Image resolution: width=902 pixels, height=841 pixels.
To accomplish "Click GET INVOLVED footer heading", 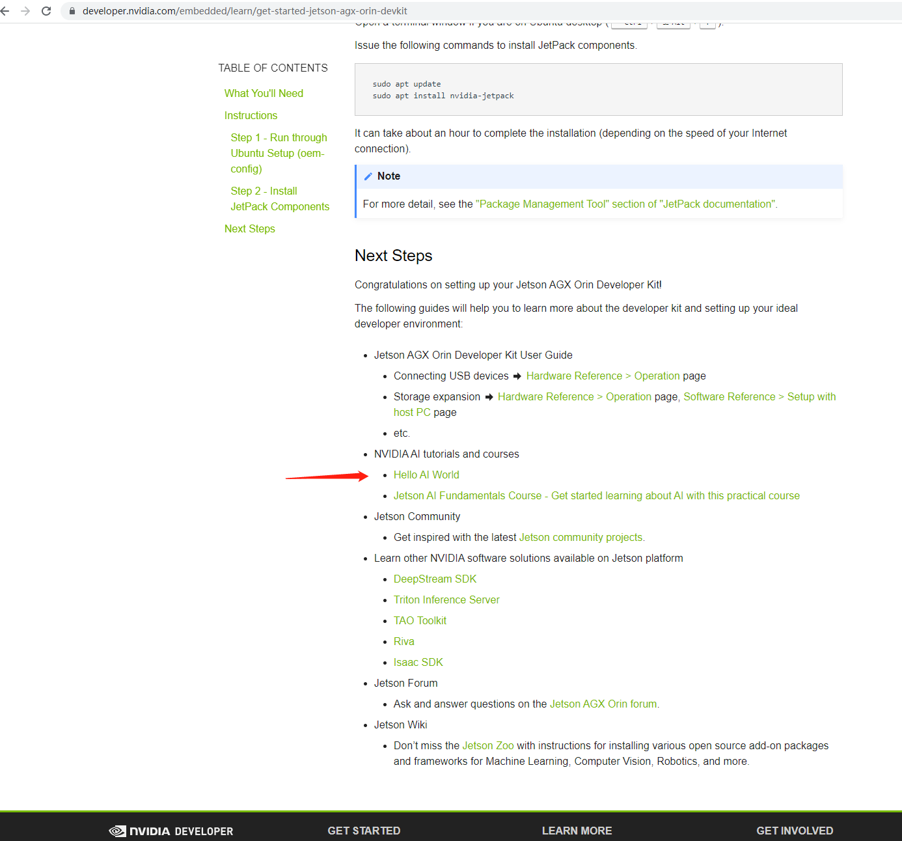I will pyautogui.click(x=795, y=831).
